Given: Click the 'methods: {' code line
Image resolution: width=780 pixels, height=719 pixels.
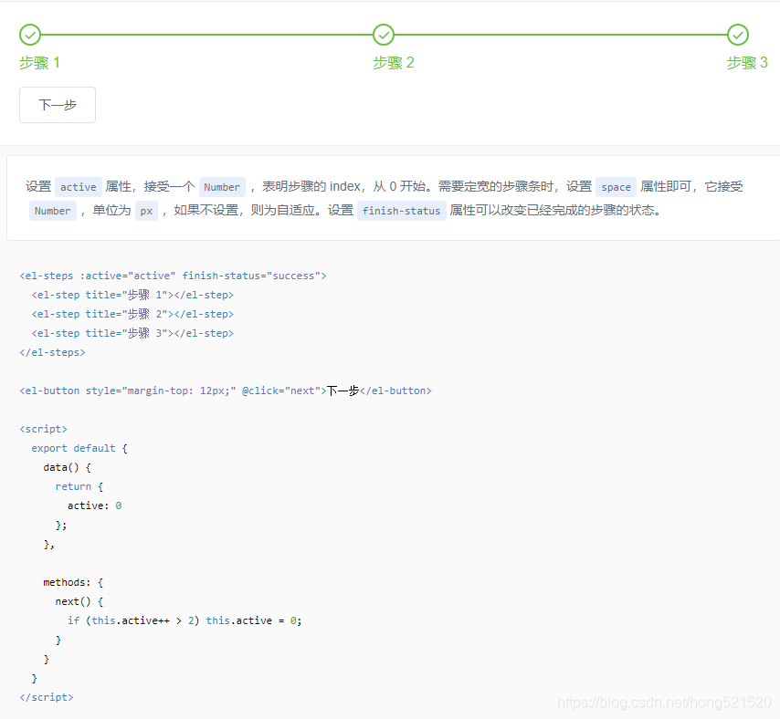Looking at the screenshot, I should pyautogui.click(x=73, y=582).
